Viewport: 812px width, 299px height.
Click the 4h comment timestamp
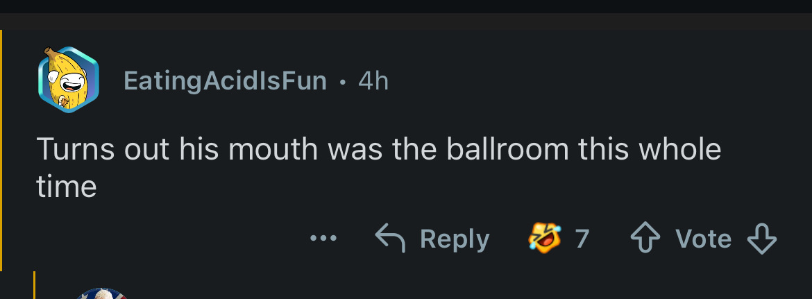pyautogui.click(x=373, y=81)
